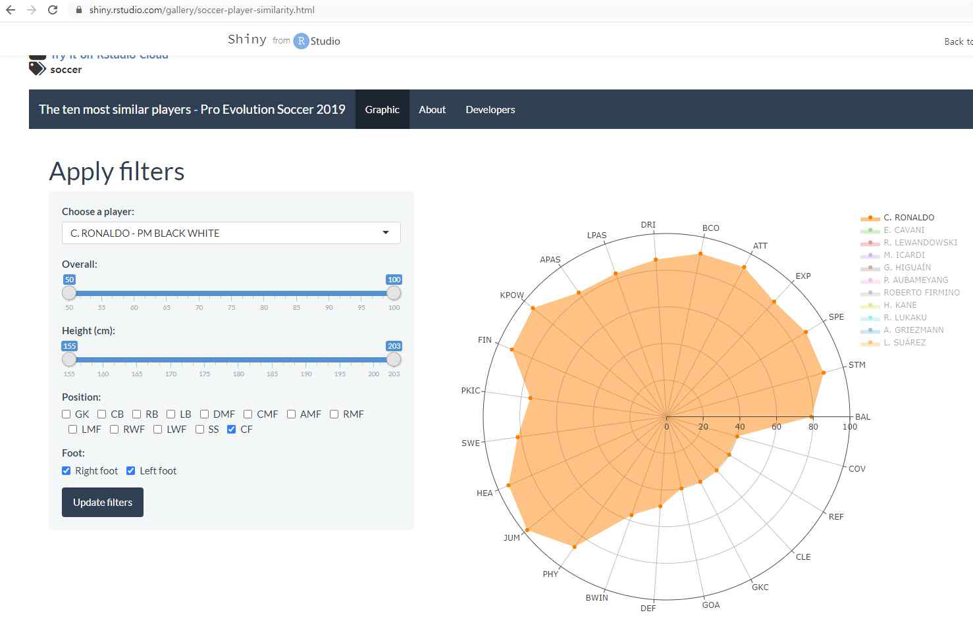Viewport: 973px width, 621px height.
Task: Show ROBERTO FIRMINO trace in legend
Action: click(910, 292)
